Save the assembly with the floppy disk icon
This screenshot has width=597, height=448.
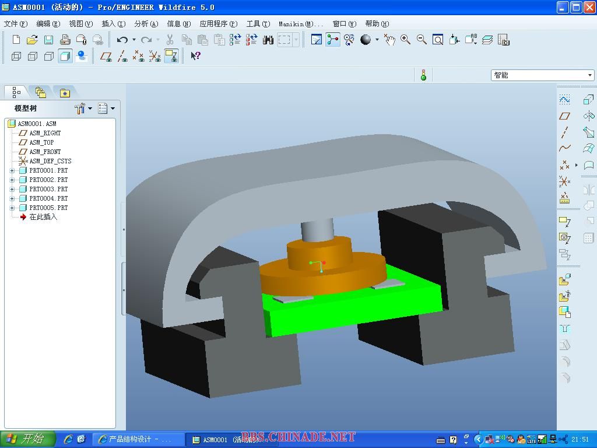point(49,40)
